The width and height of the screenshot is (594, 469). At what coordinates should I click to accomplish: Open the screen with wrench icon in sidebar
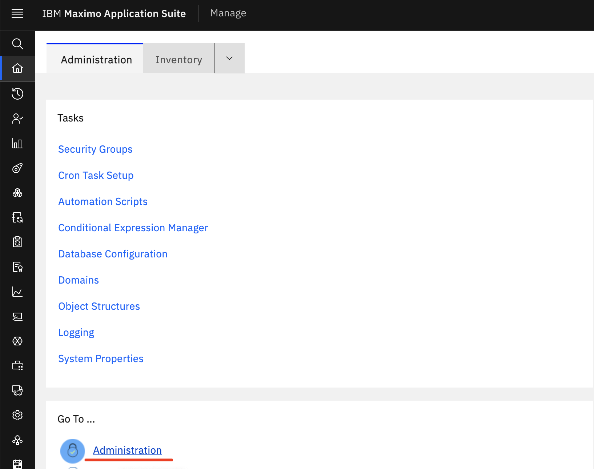tap(17, 316)
